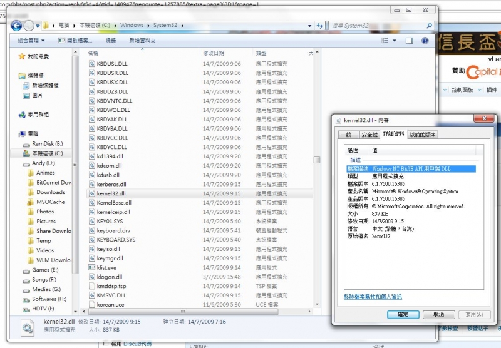Select the kerberos.dll file icon
The height and width of the screenshot is (348, 501).
click(91, 184)
